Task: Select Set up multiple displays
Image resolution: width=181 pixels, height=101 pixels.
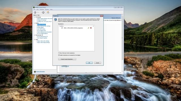Action: coord(42,33)
